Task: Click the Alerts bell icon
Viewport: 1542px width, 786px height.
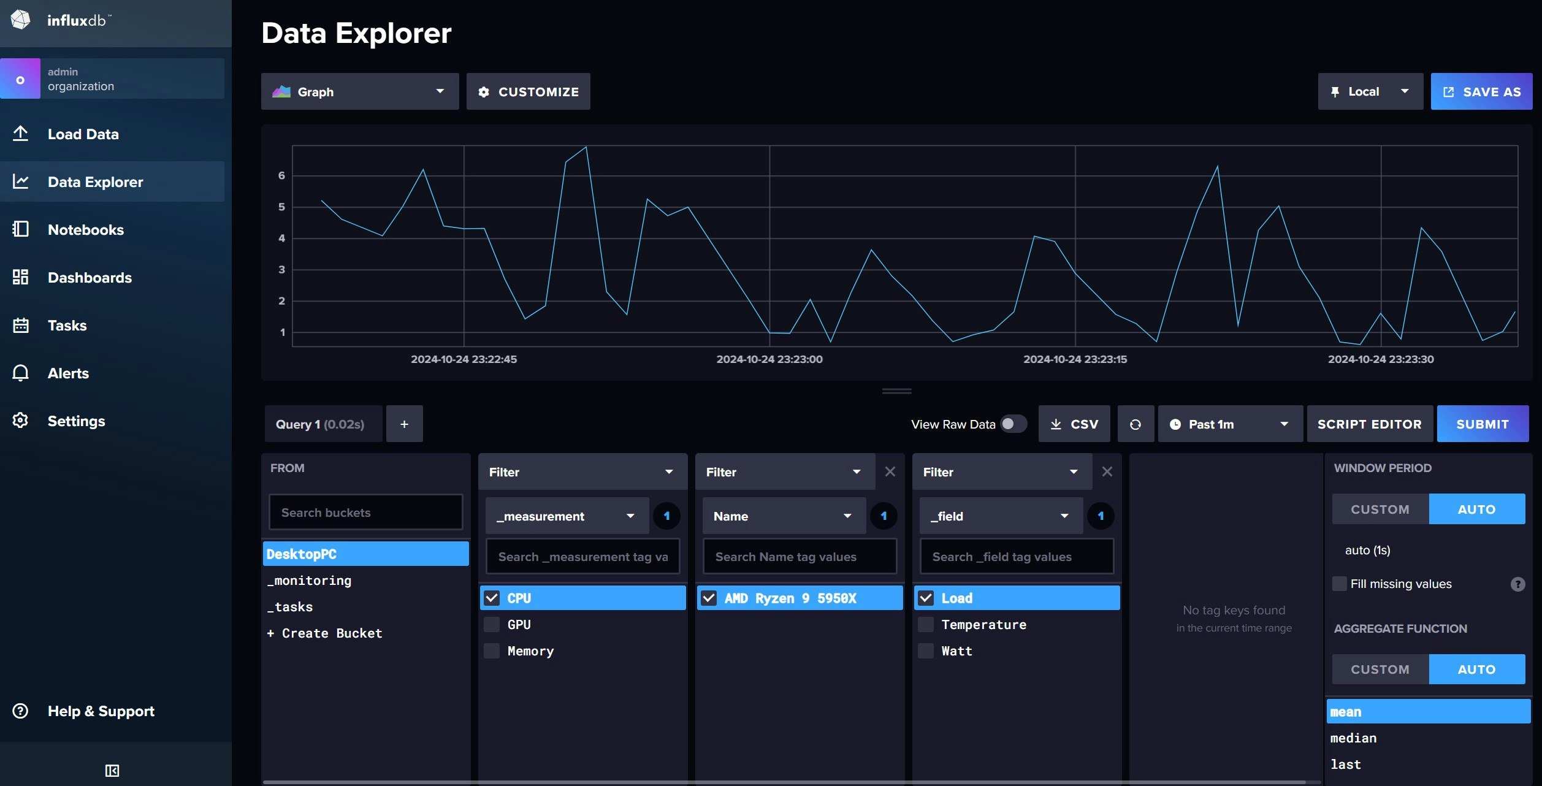Action: pyautogui.click(x=20, y=373)
